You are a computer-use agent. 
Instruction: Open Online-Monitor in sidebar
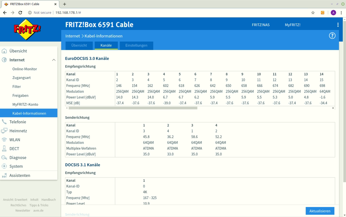(25, 69)
